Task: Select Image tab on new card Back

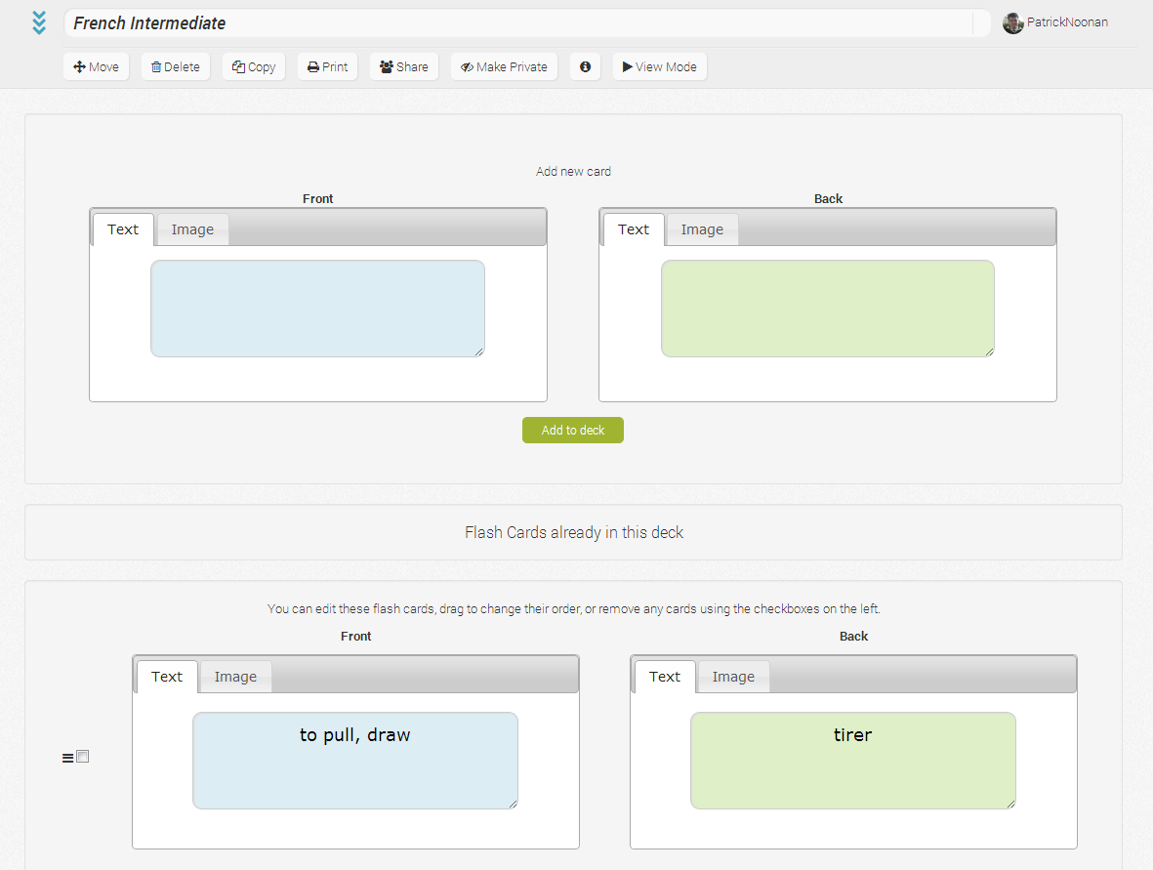Action: pos(702,229)
